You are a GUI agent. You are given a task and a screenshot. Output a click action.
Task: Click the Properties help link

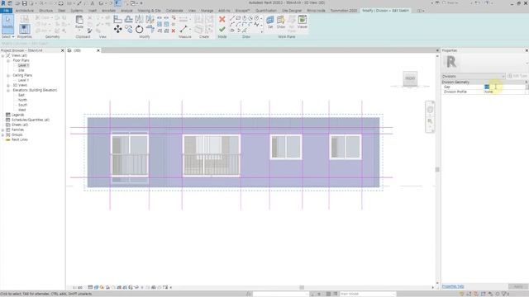(x=453, y=286)
